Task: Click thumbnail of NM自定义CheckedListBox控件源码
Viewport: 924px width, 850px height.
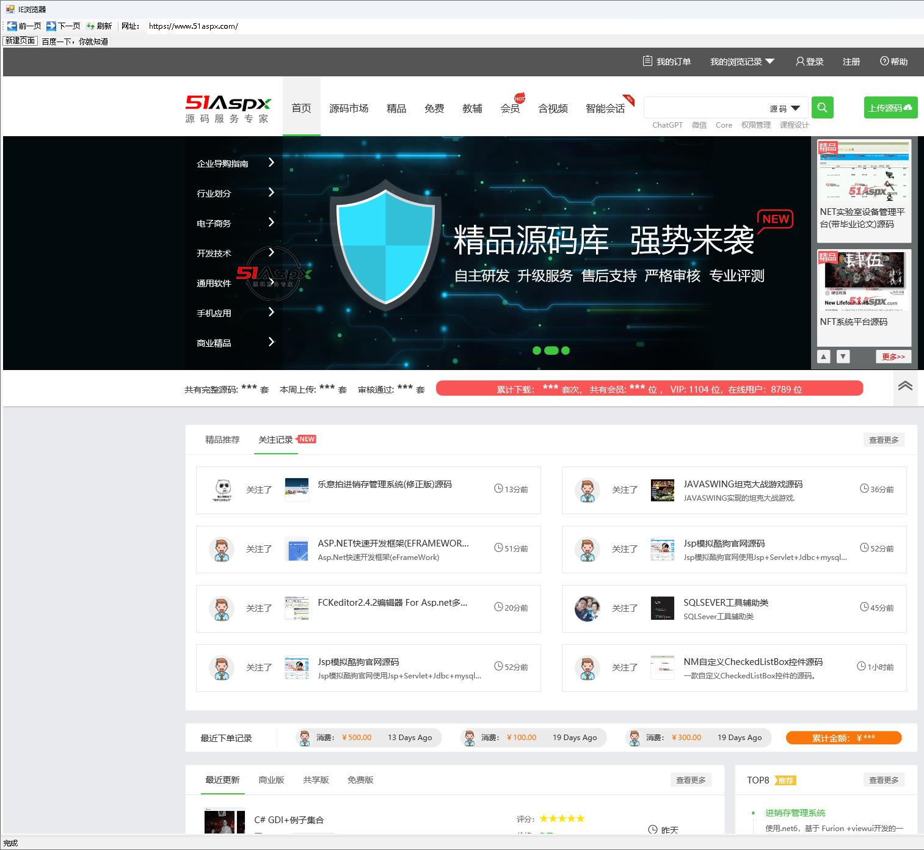Action: 663,667
